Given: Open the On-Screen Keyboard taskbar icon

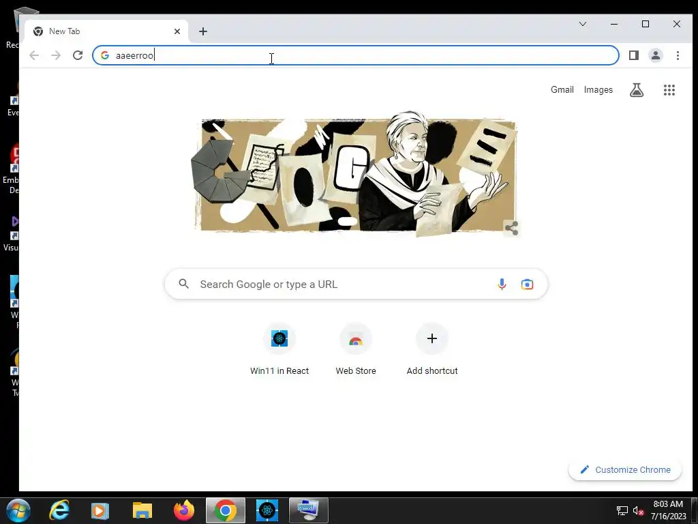Looking at the screenshot, I should (x=309, y=510).
